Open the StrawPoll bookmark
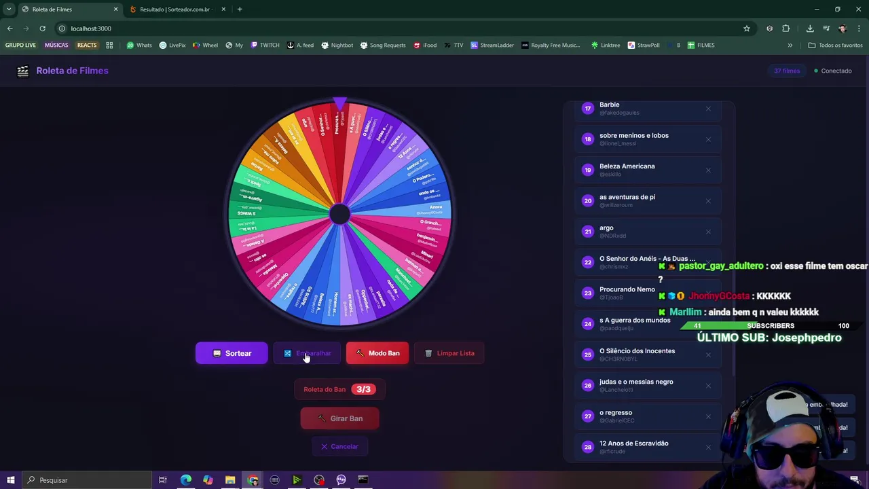Image resolution: width=869 pixels, height=489 pixels. pos(644,46)
